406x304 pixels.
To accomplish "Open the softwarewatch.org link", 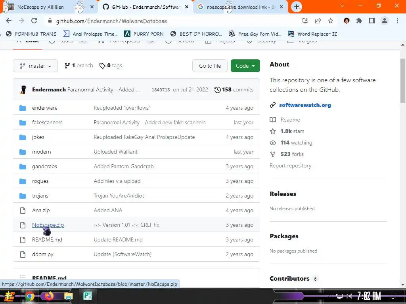I will pyautogui.click(x=305, y=105).
